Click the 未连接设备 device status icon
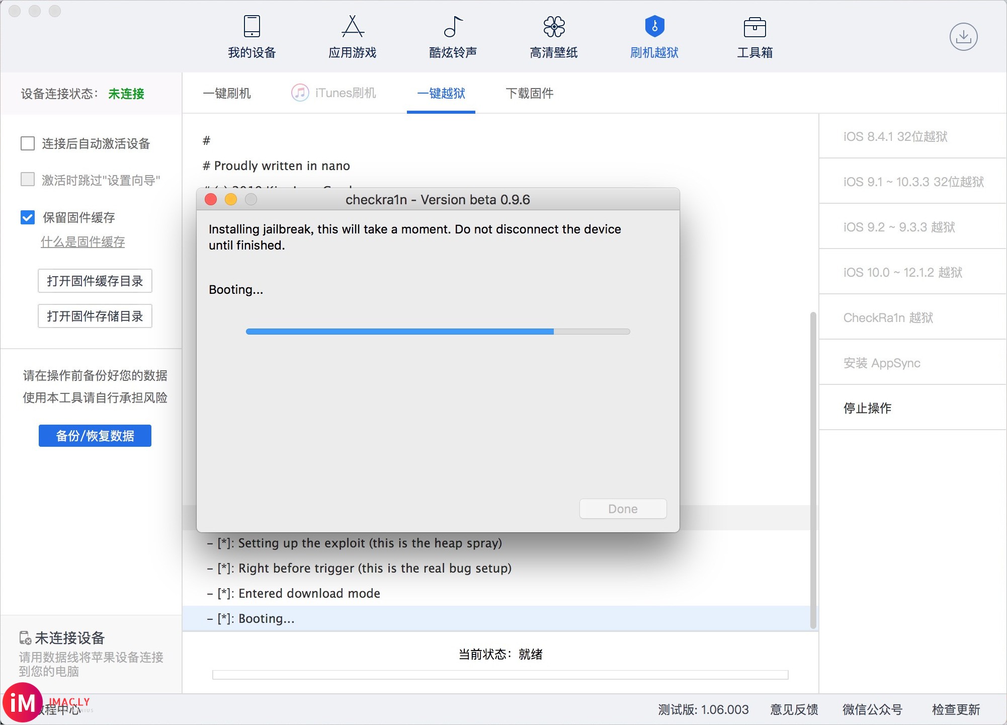The width and height of the screenshot is (1007, 725). coord(25,638)
